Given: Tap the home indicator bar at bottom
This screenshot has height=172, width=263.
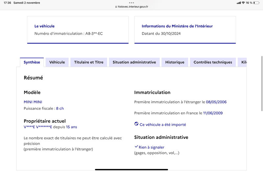Looking at the screenshot, I should click(x=131, y=169).
